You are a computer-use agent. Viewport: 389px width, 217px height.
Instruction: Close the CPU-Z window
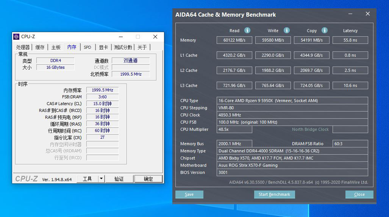(x=155, y=37)
